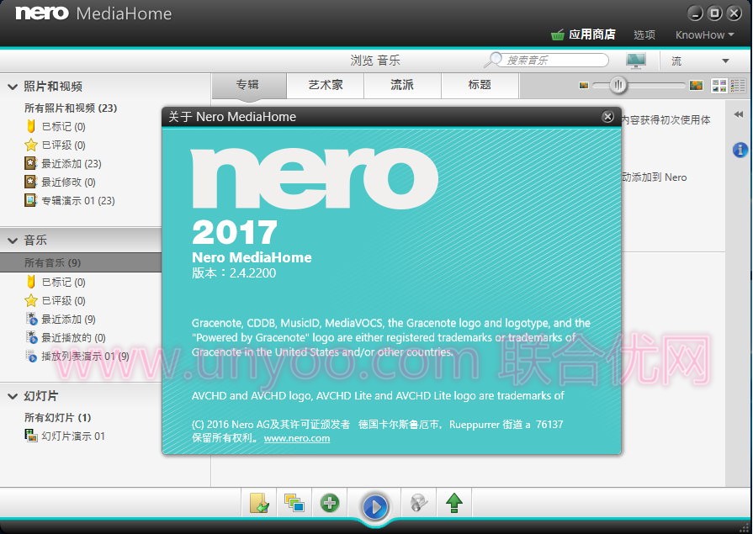Select the 专辑演示 01 (23) text
Viewport: 753px width, 534px height.
point(77,201)
